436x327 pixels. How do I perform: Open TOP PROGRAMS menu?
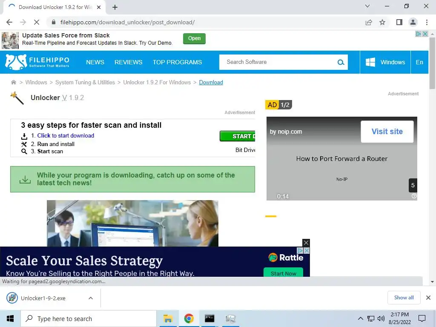(x=177, y=62)
